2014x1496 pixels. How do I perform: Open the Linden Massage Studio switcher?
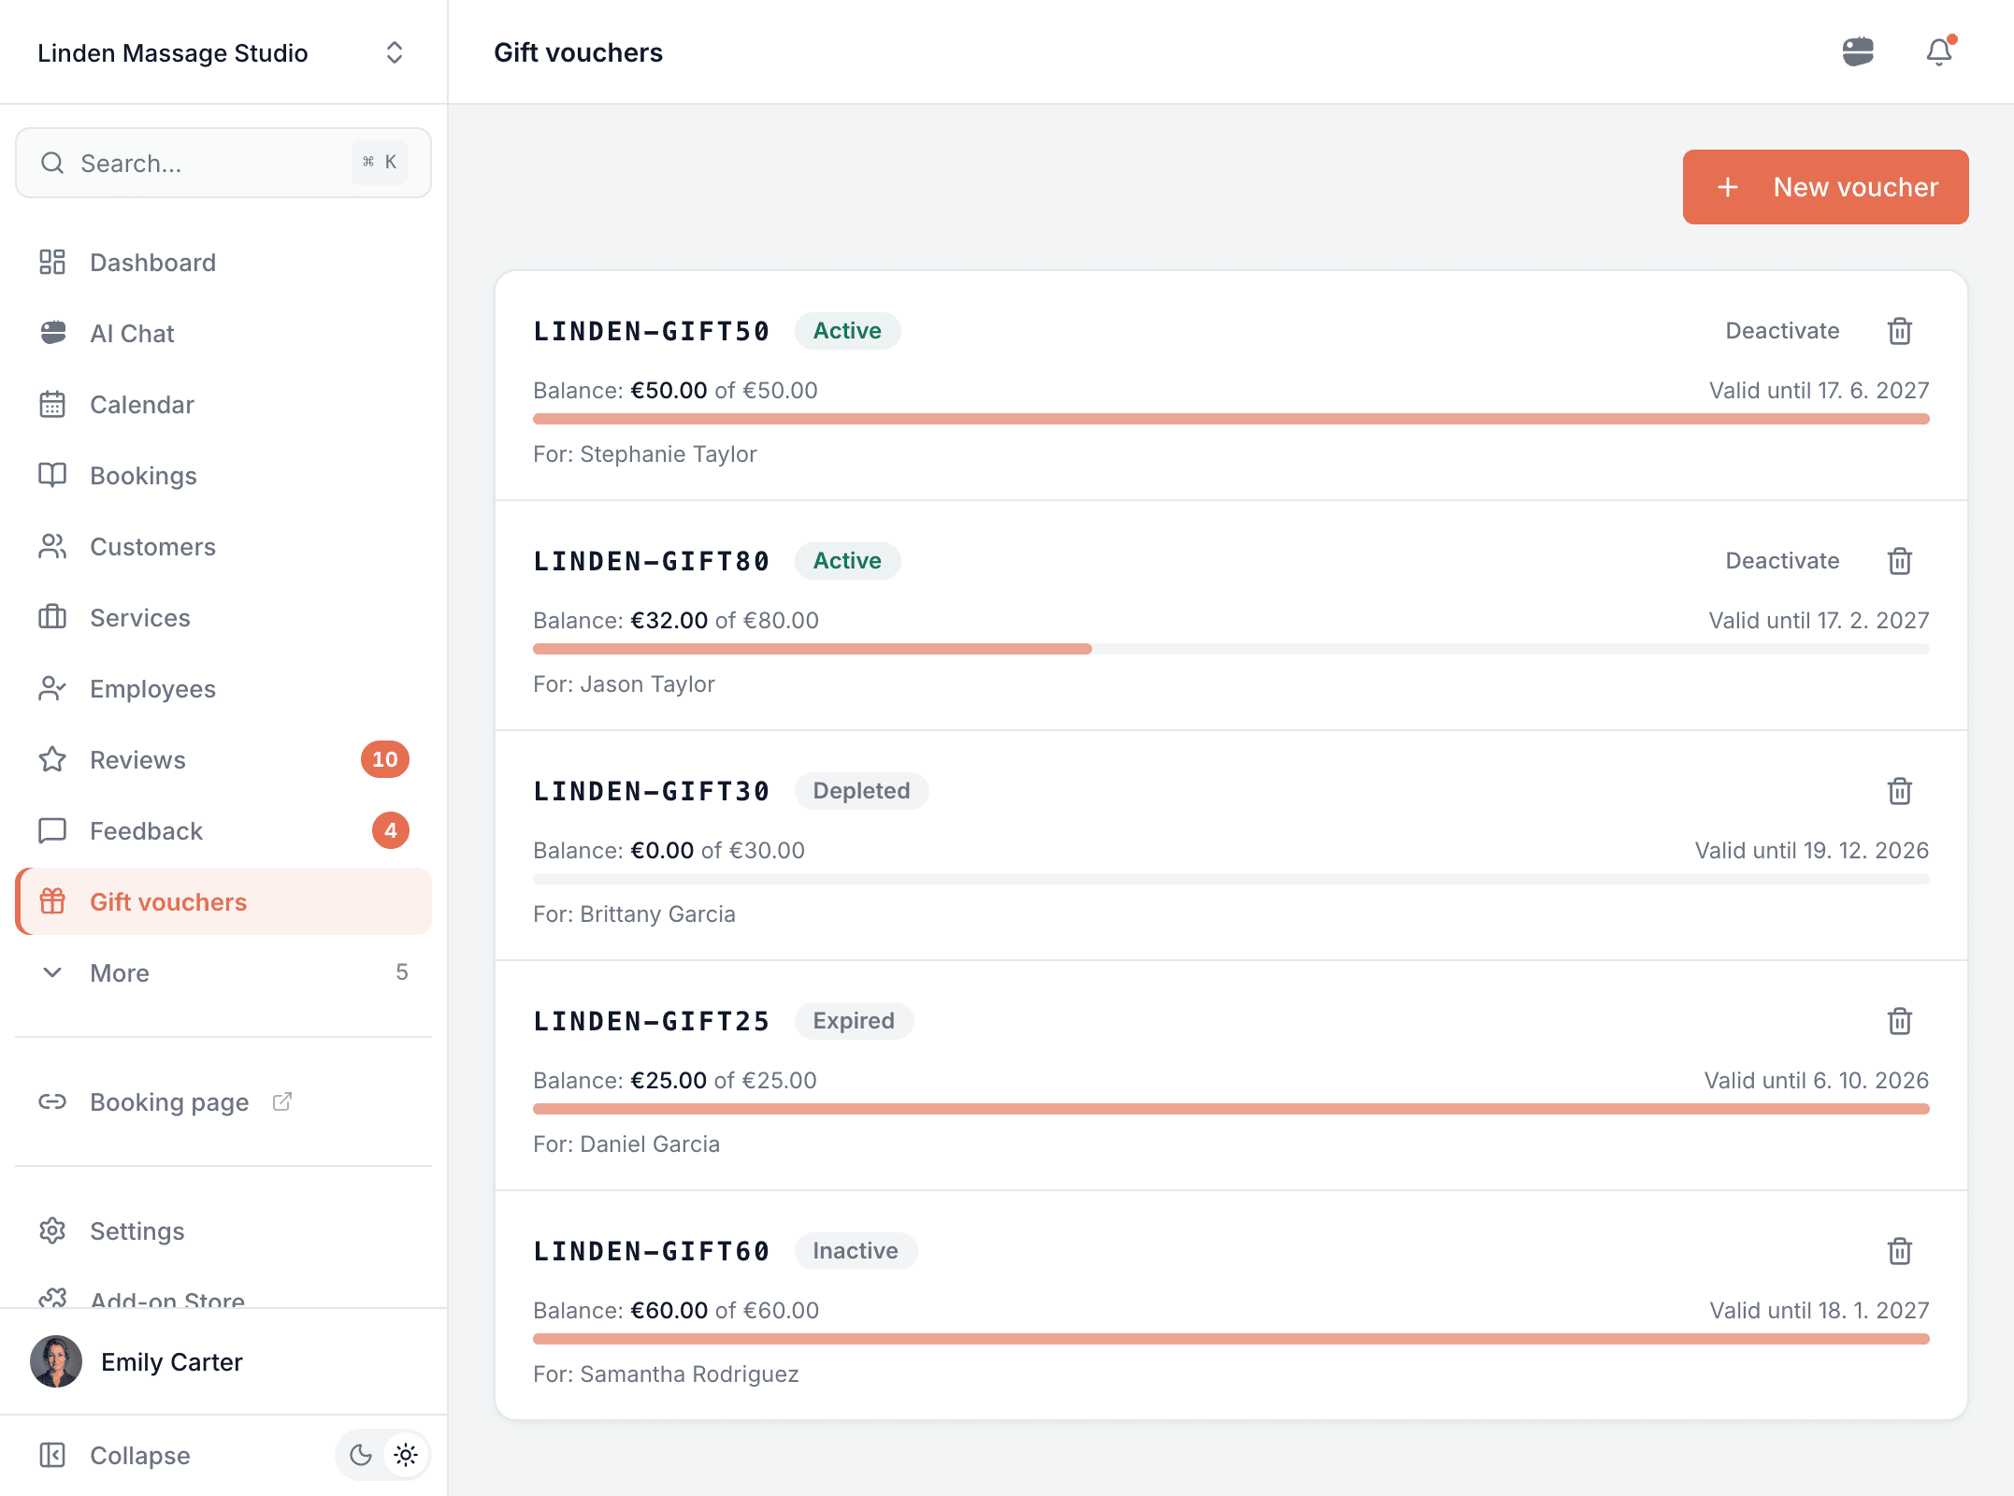223,52
